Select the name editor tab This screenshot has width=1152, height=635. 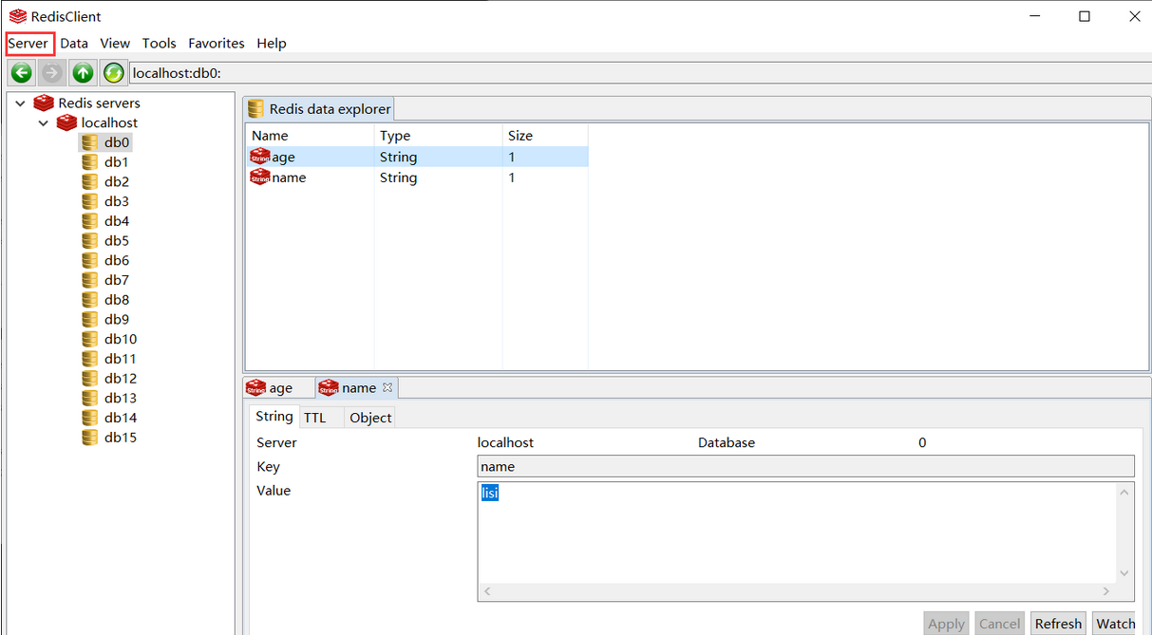tap(357, 388)
